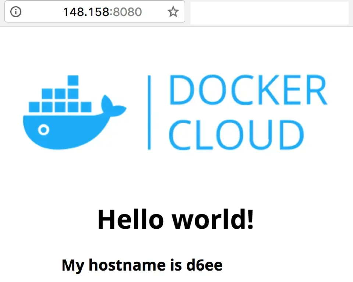Click the DOCKER word in the logo
Screen dimensions: 353x282
tap(247, 90)
